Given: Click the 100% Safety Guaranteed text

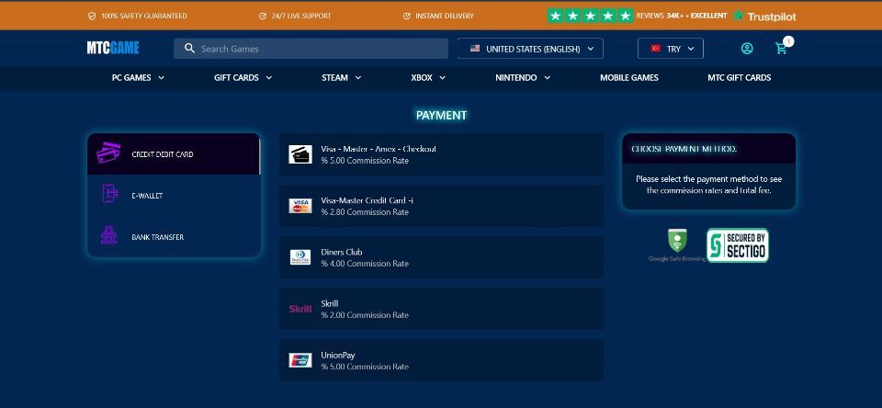Looking at the screenshot, I should coord(144,16).
